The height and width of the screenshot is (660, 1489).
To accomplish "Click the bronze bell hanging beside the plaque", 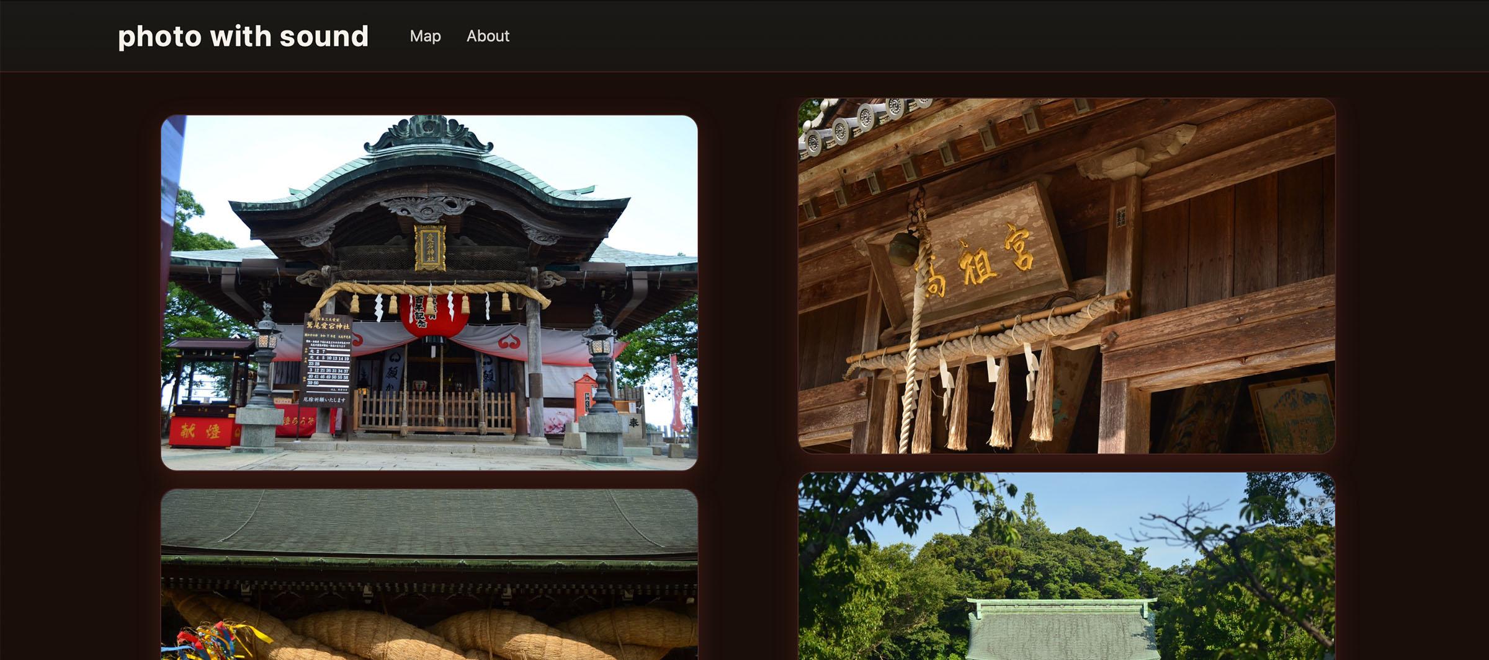I will pos(903,248).
